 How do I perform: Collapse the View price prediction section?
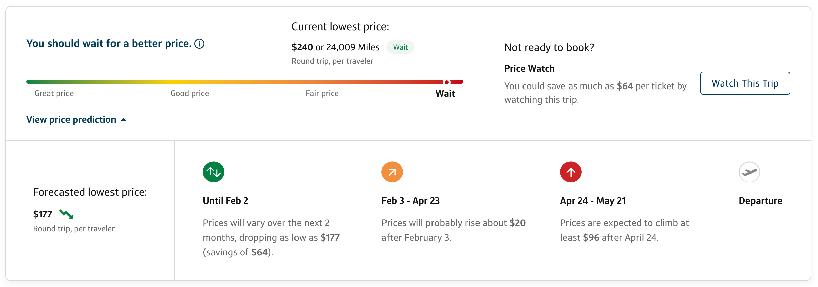tap(76, 119)
